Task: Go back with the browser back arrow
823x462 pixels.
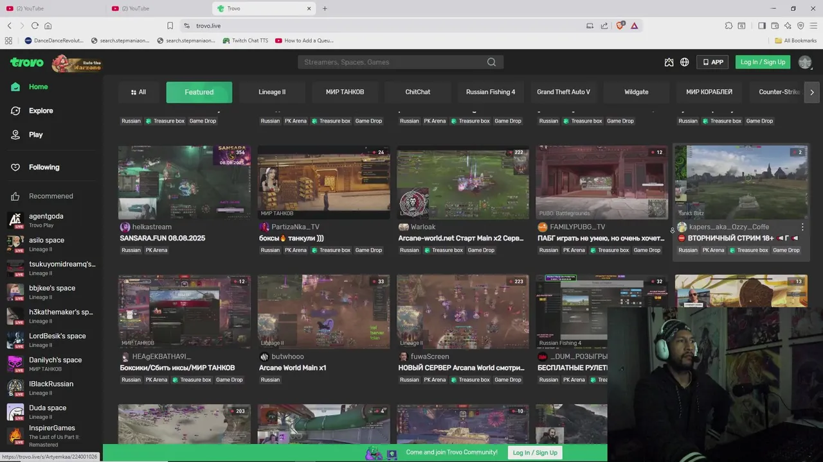Action: 10,26
